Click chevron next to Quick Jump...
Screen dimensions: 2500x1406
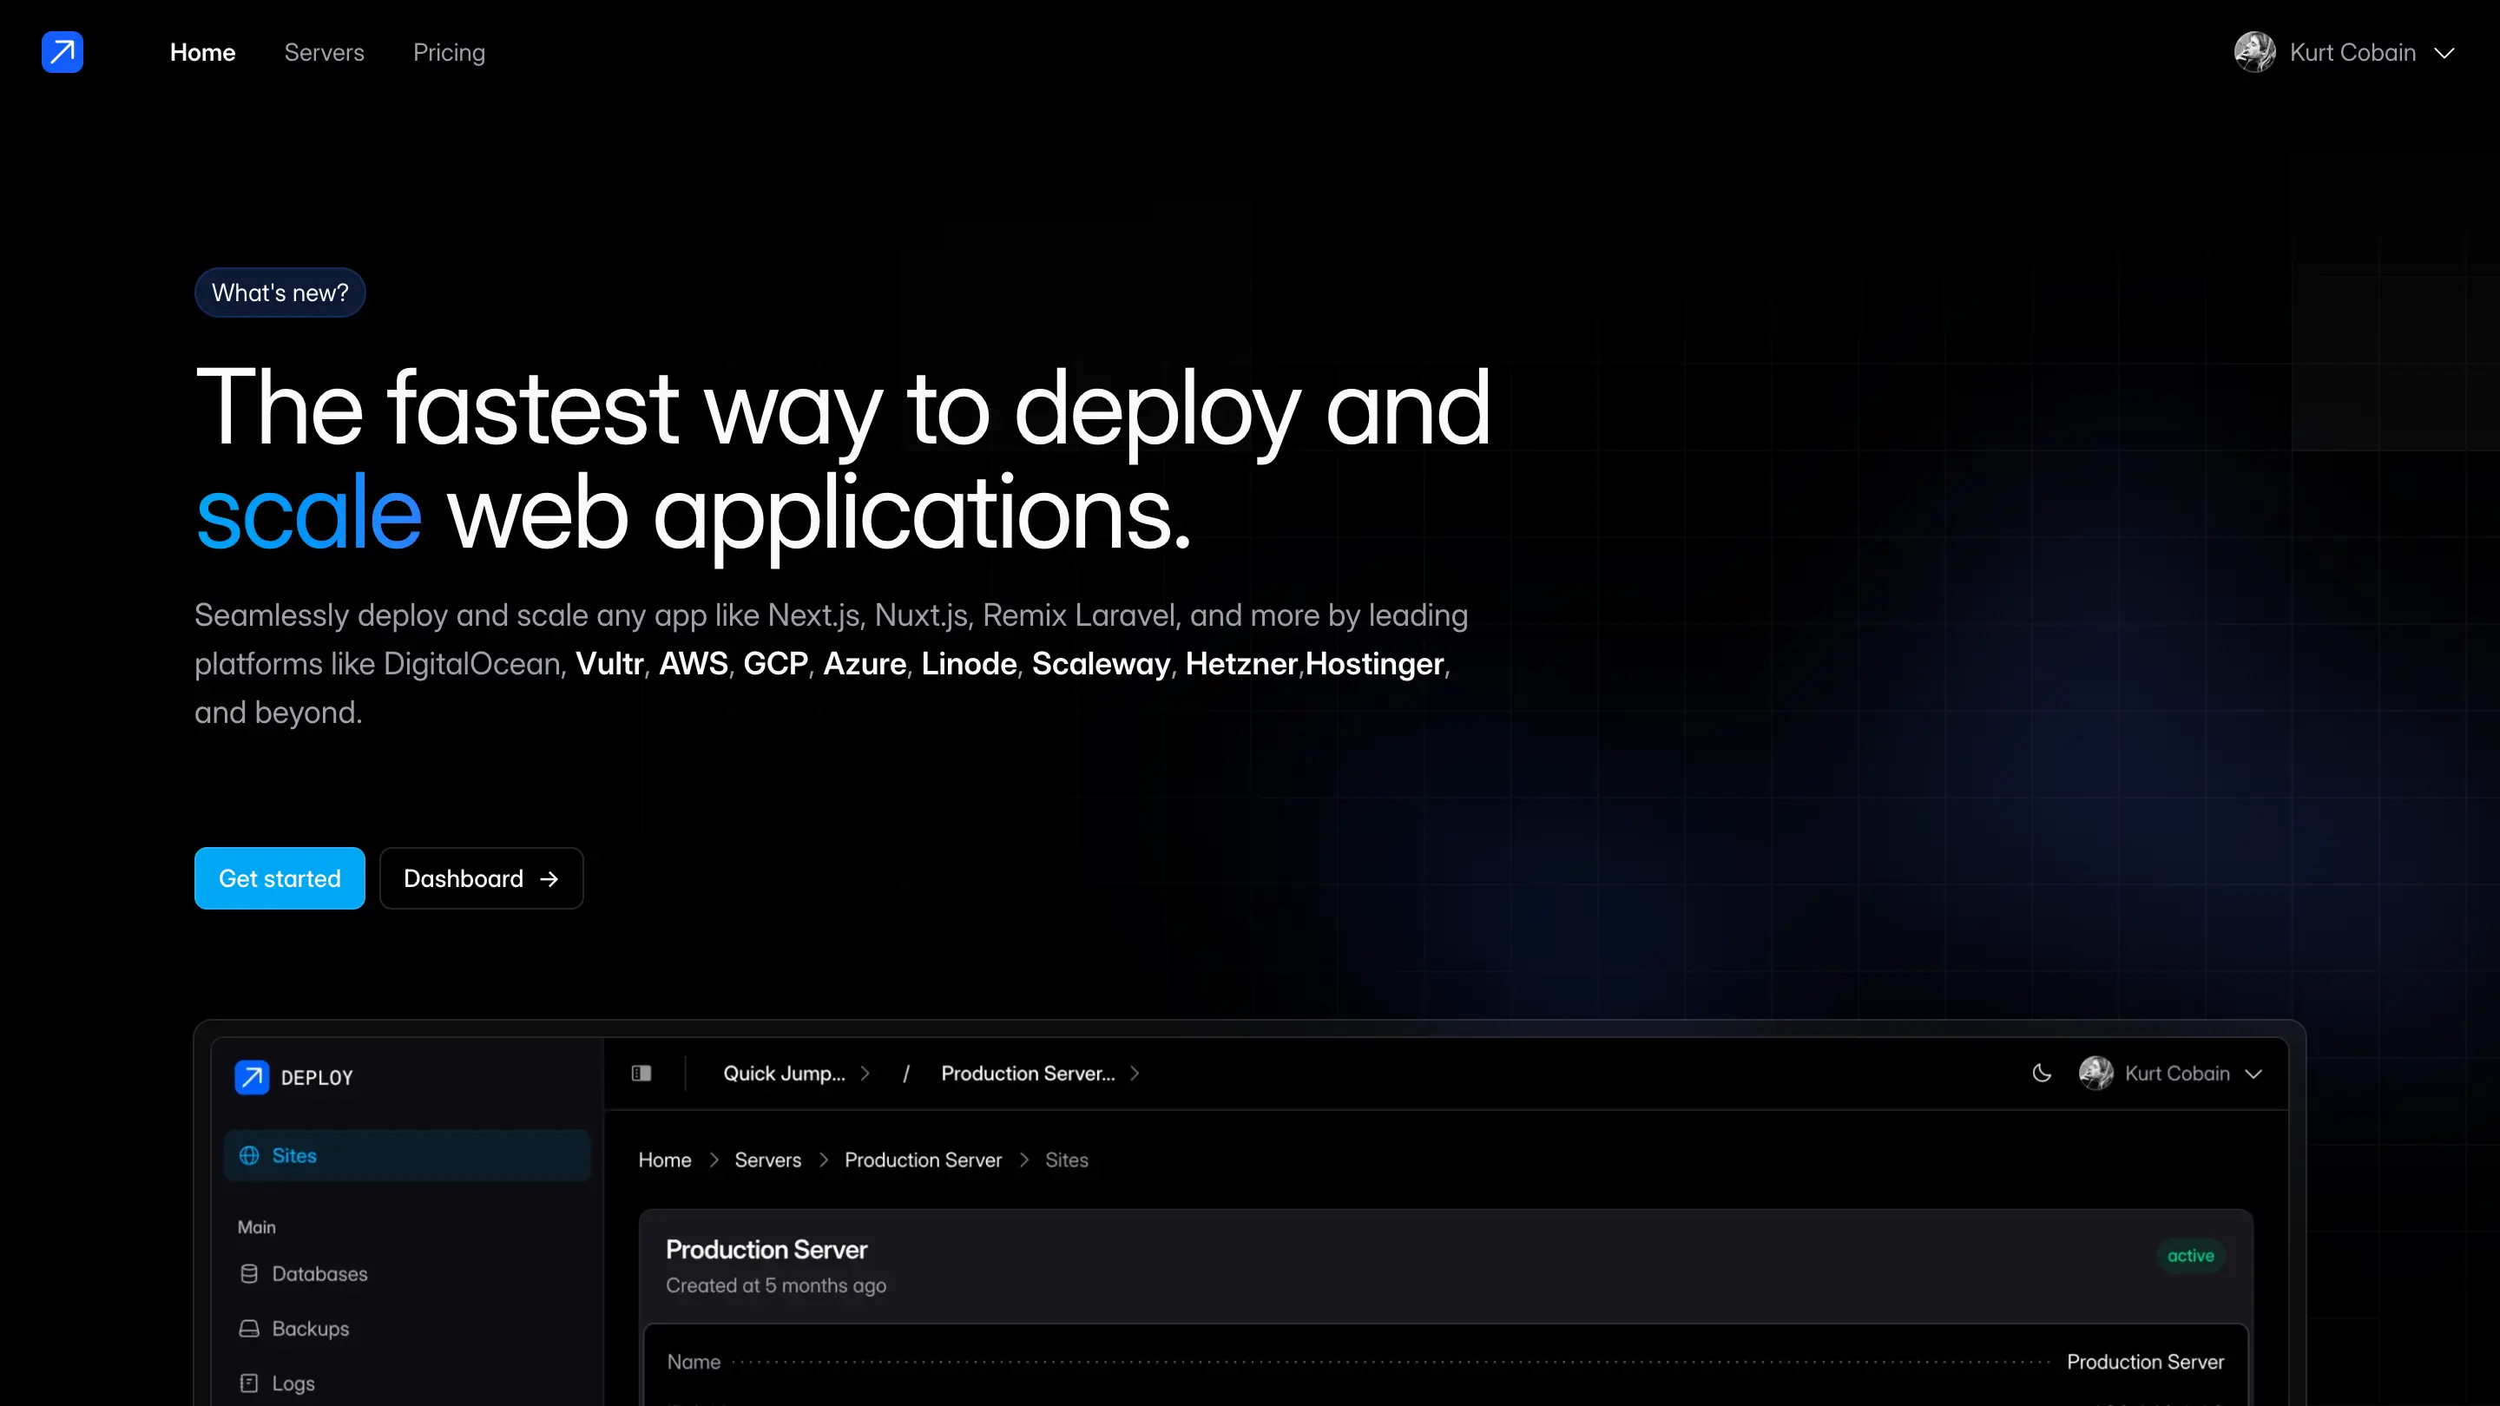865,1074
